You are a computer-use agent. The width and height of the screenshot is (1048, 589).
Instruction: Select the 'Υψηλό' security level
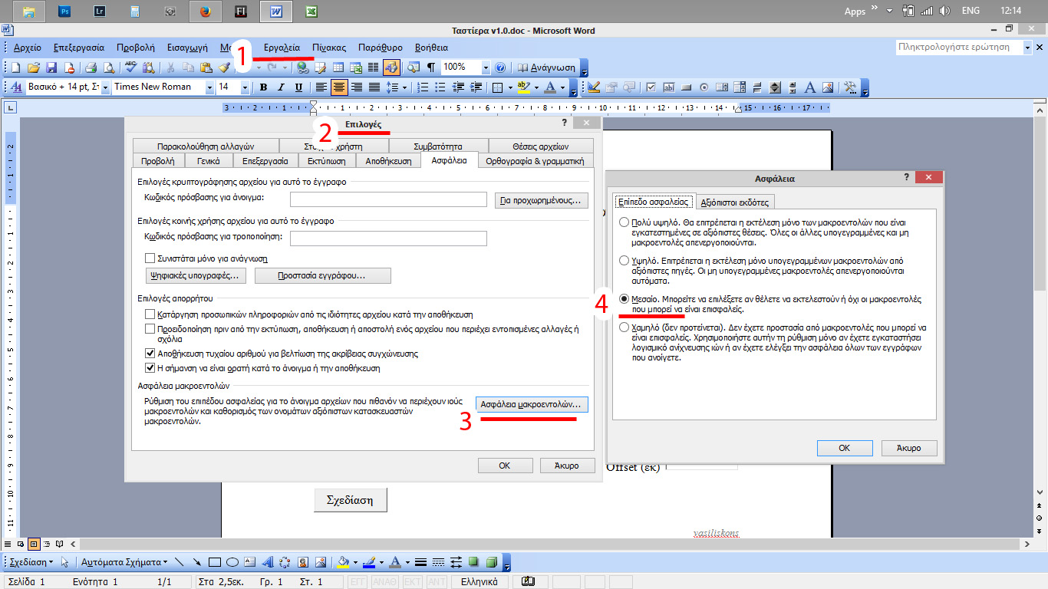624,261
